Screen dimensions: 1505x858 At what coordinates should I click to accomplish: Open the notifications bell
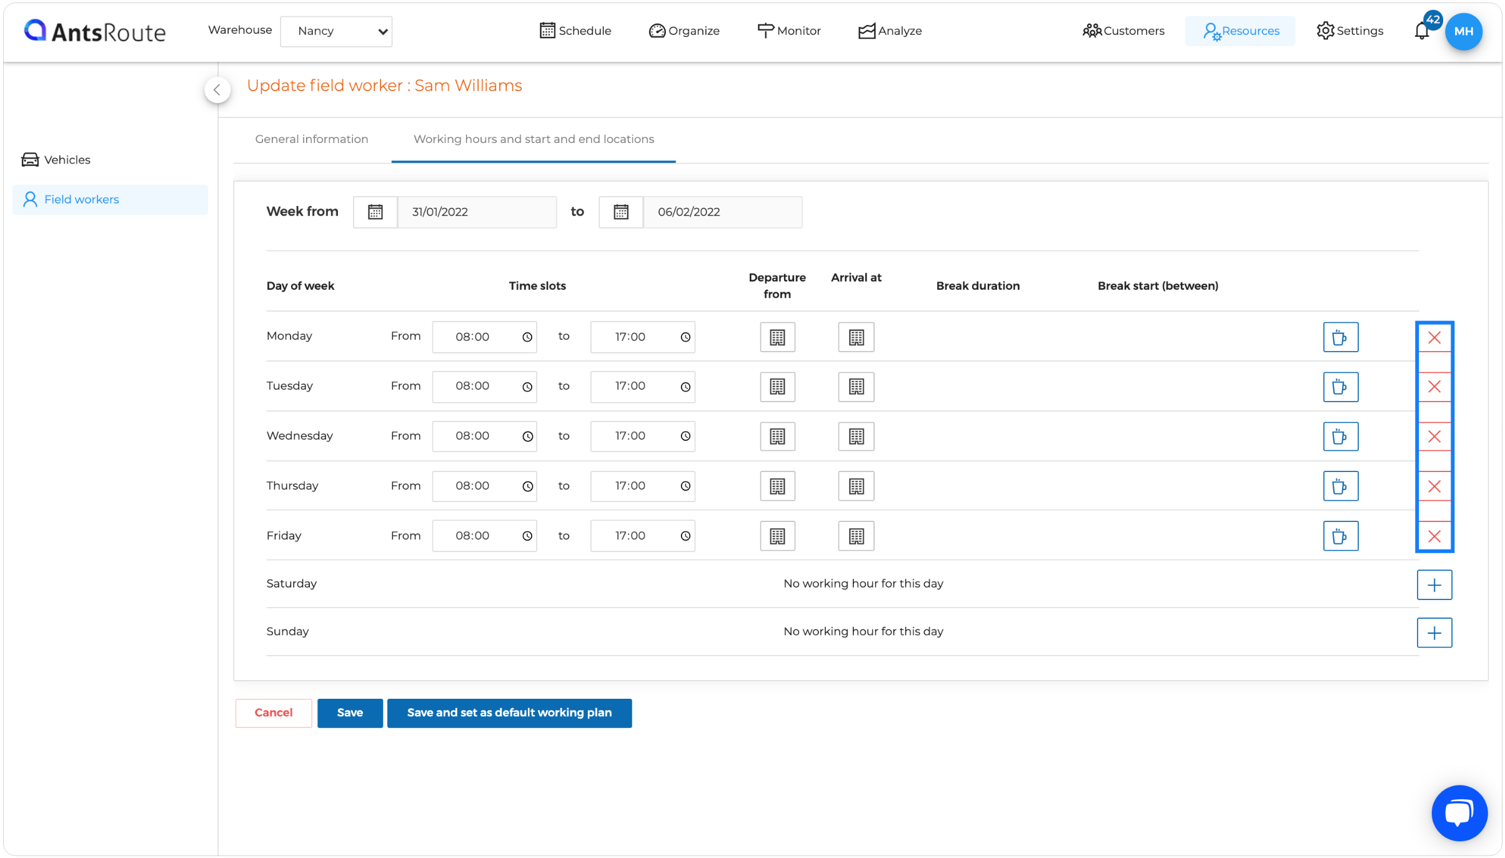coord(1421,31)
